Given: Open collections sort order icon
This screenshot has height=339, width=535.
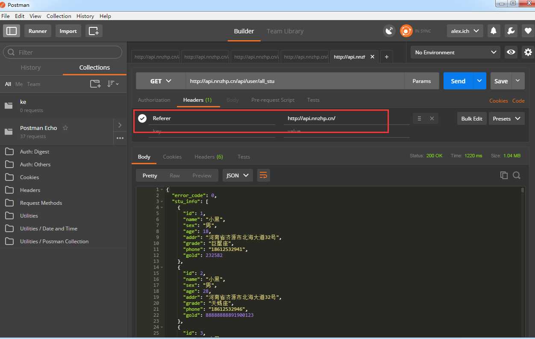Looking at the screenshot, I should pos(113,84).
